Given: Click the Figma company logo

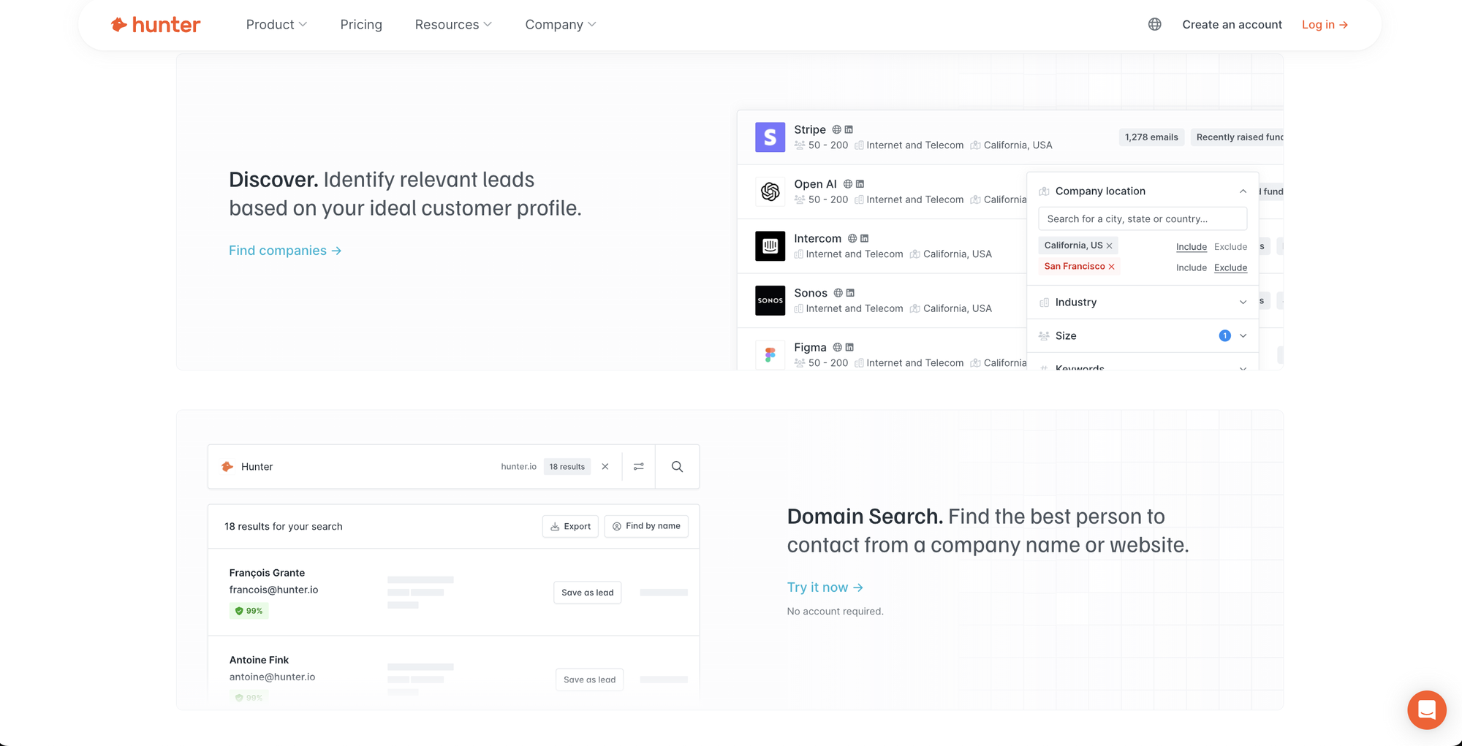Looking at the screenshot, I should (770, 355).
